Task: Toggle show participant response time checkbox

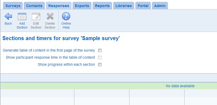Action: pyautogui.click(x=100, y=57)
